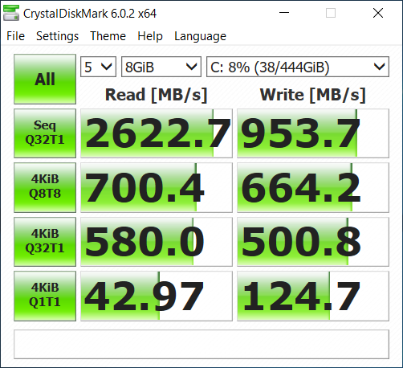
Task: Open the Settings menu
Action: tap(57, 36)
